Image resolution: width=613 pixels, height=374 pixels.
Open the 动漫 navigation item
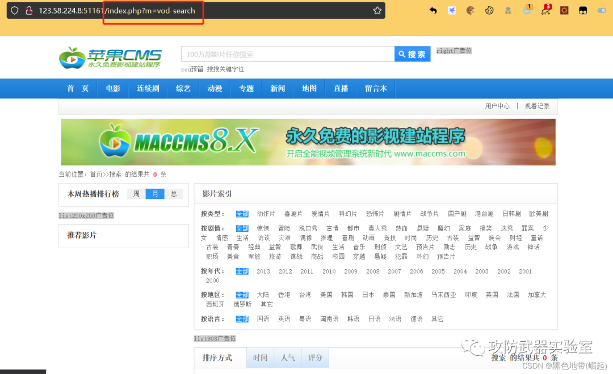click(215, 88)
